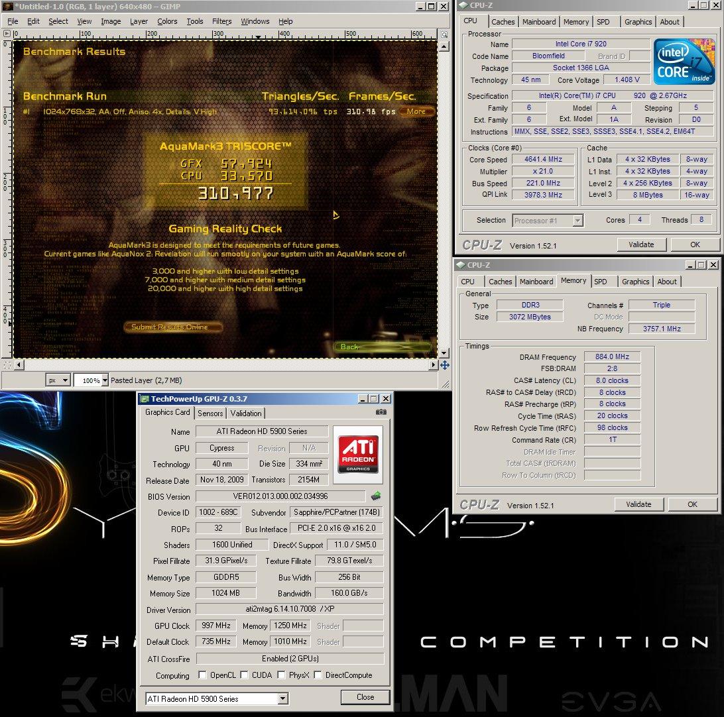The width and height of the screenshot is (724, 717).
Task: Toggle the GIMP quick mask button
Action: pos(7,365)
